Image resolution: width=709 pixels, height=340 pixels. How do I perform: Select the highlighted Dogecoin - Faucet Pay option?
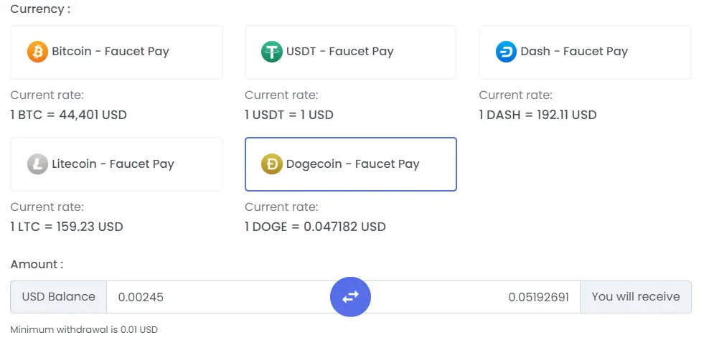tap(350, 164)
